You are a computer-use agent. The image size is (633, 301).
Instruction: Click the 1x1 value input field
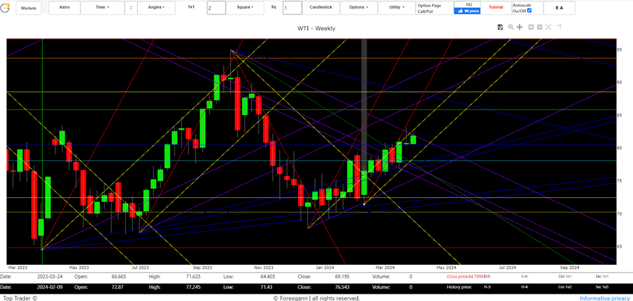[x=216, y=8]
